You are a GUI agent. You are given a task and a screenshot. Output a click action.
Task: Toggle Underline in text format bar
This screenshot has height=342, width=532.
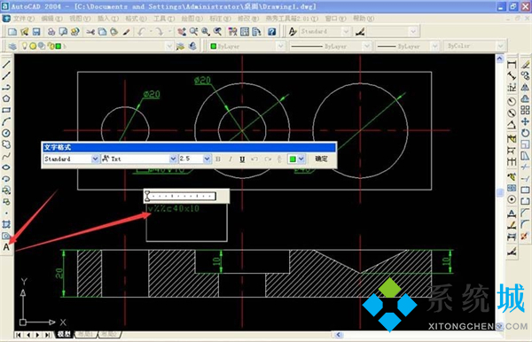242,159
